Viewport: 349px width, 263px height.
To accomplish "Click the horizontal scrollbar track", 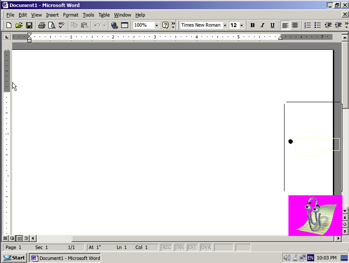I will [203, 239].
